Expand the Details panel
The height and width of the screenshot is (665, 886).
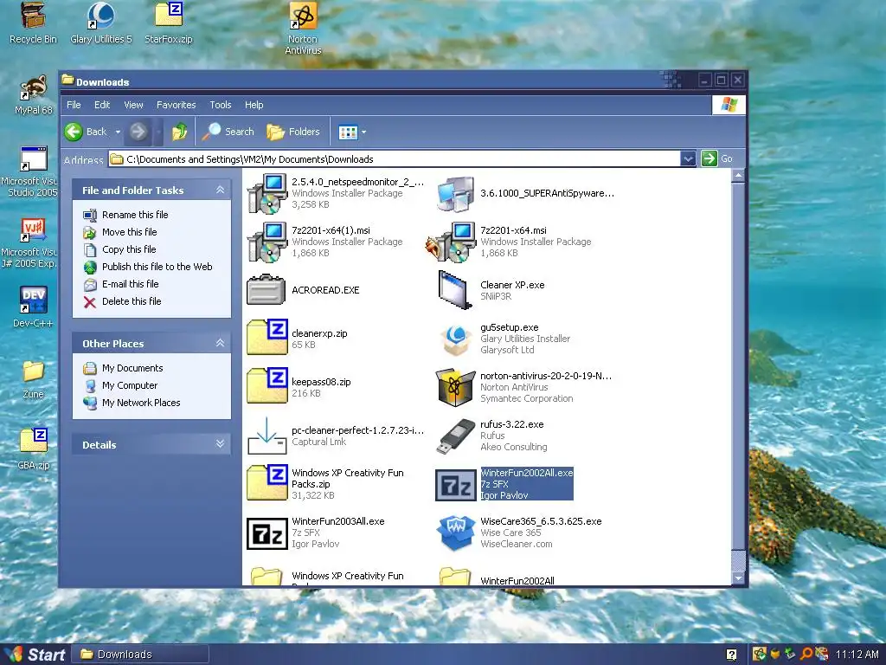click(x=220, y=444)
